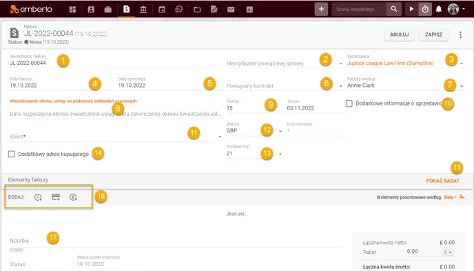Add fixed fee via dollar-plus icon
The height and width of the screenshot is (271, 474).
click(x=73, y=197)
